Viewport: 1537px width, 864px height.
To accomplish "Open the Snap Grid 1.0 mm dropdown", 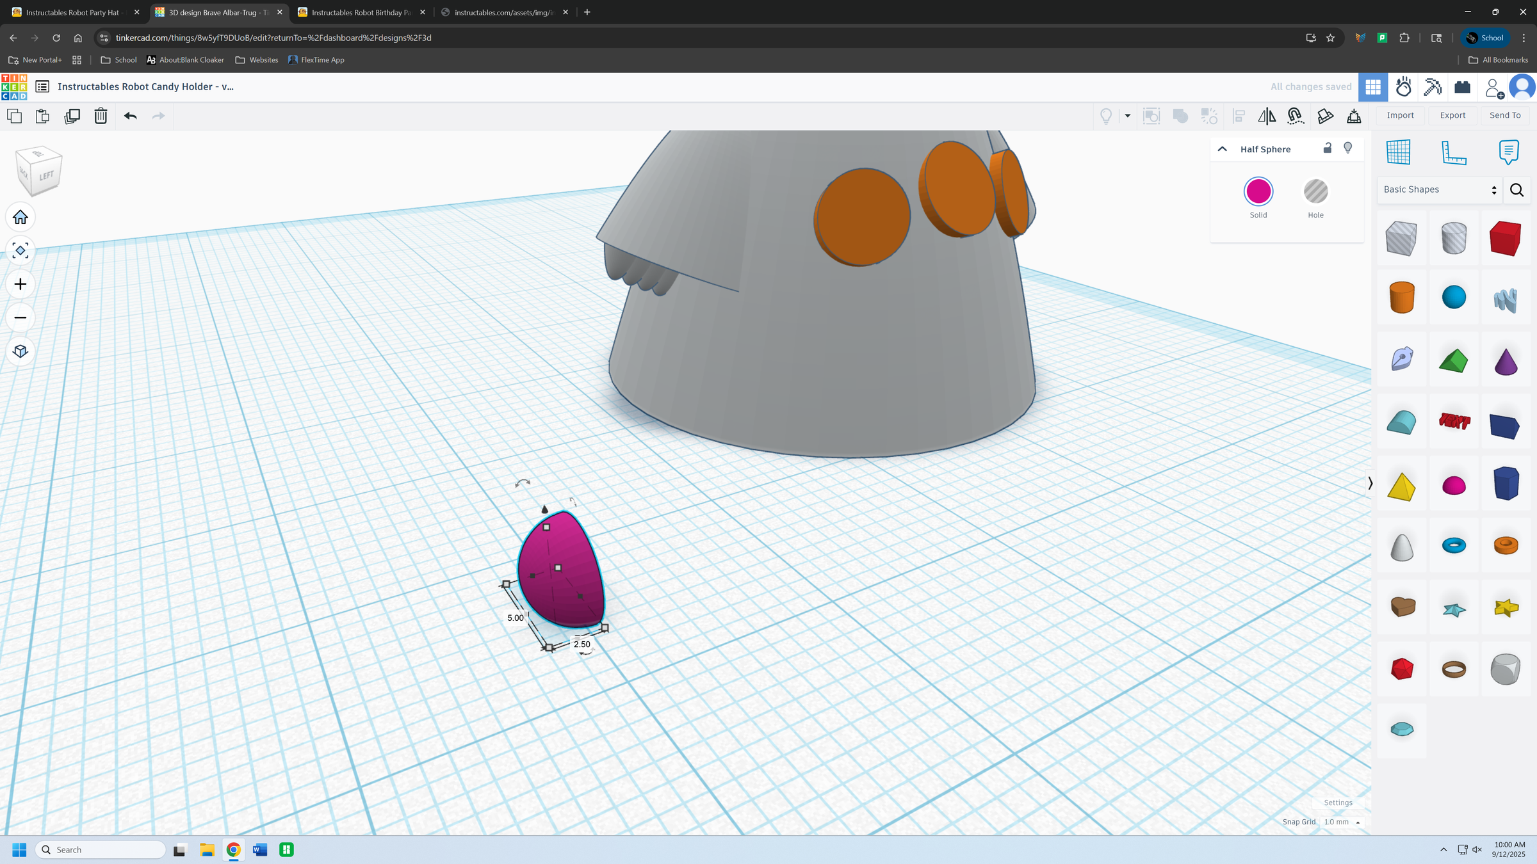I will click(1342, 822).
